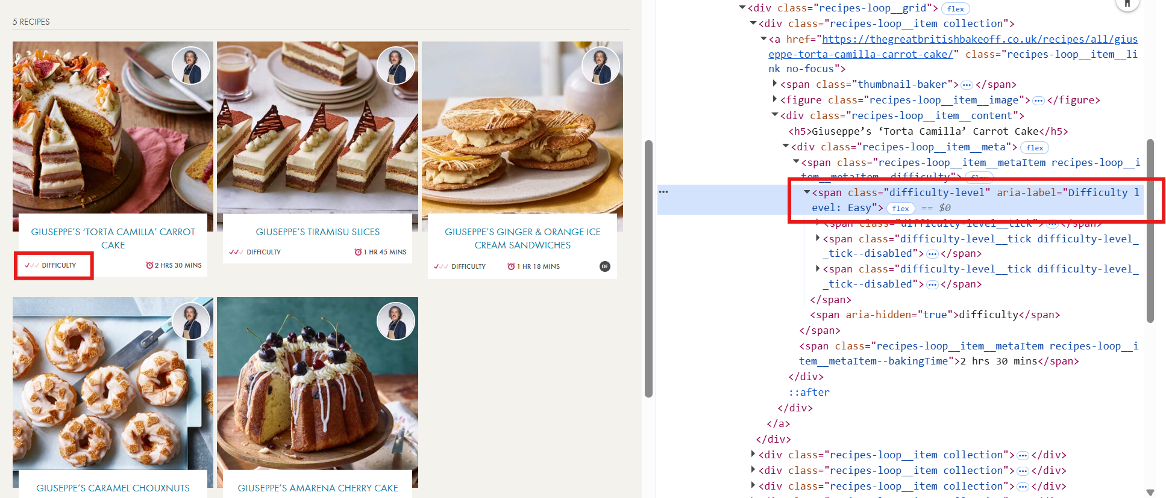
Task: Click the cherry bundt cake recipe photo
Action: (x=318, y=392)
